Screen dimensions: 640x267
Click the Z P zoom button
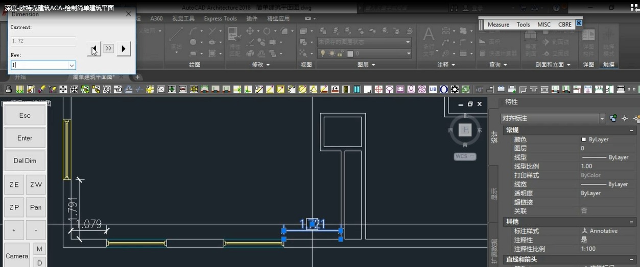coord(14,207)
